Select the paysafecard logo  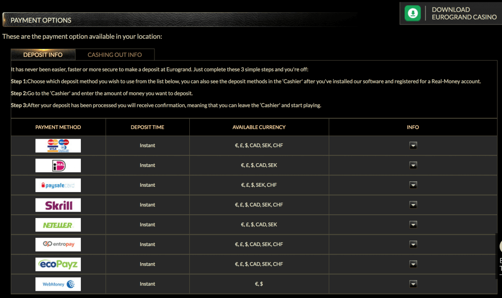click(58, 185)
